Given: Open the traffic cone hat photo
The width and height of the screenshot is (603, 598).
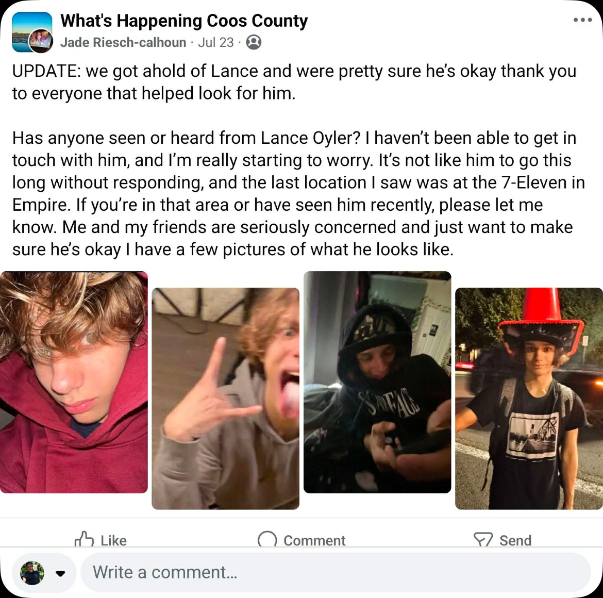Looking at the screenshot, I should click(x=529, y=398).
